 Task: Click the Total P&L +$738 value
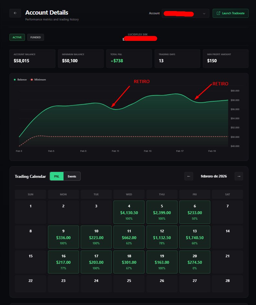[117, 61]
